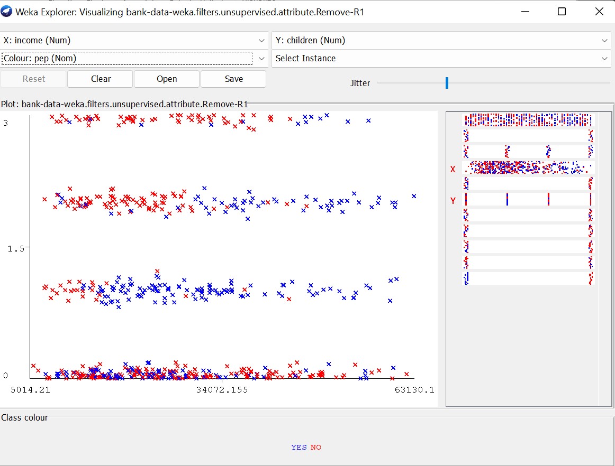Click the Open button

(x=167, y=79)
